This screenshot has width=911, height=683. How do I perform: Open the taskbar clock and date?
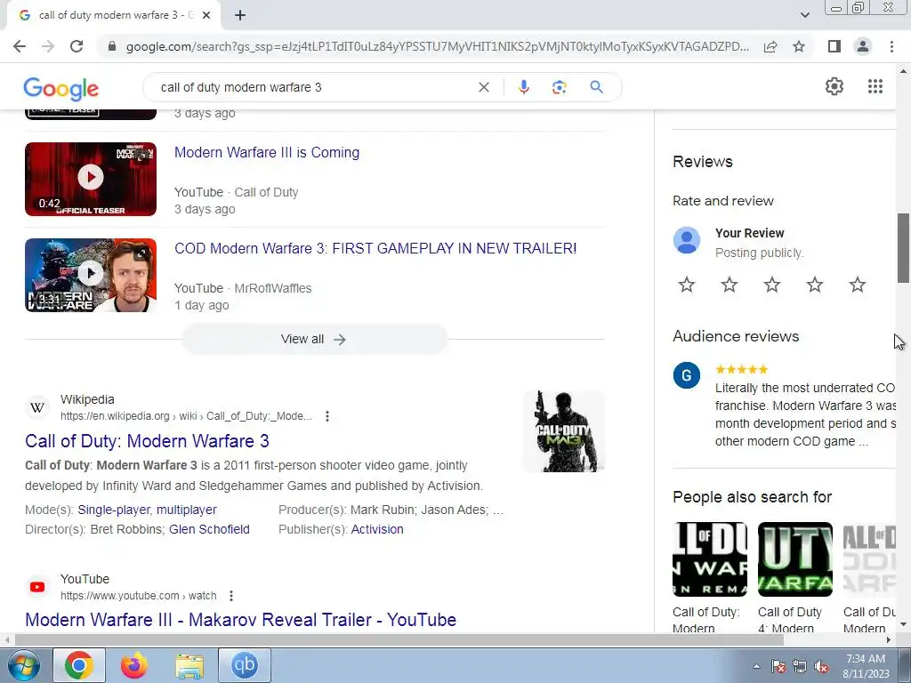[x=866, y=666]
